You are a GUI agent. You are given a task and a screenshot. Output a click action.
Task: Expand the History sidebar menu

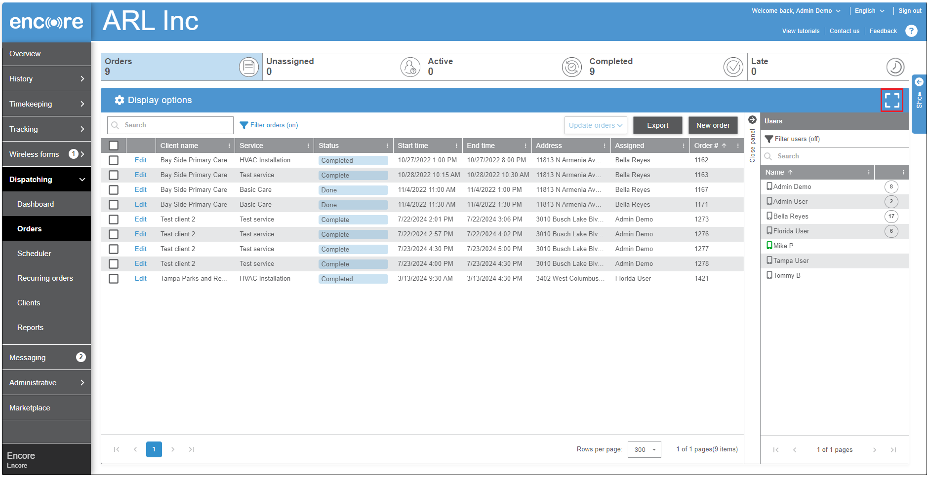pos(46,79)
